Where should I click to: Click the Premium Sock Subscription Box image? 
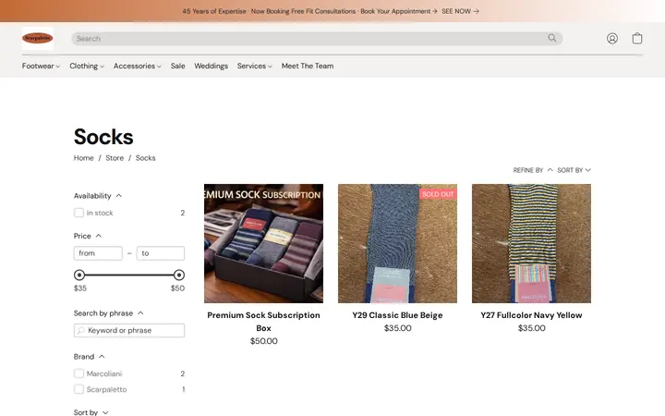point(263,243)
